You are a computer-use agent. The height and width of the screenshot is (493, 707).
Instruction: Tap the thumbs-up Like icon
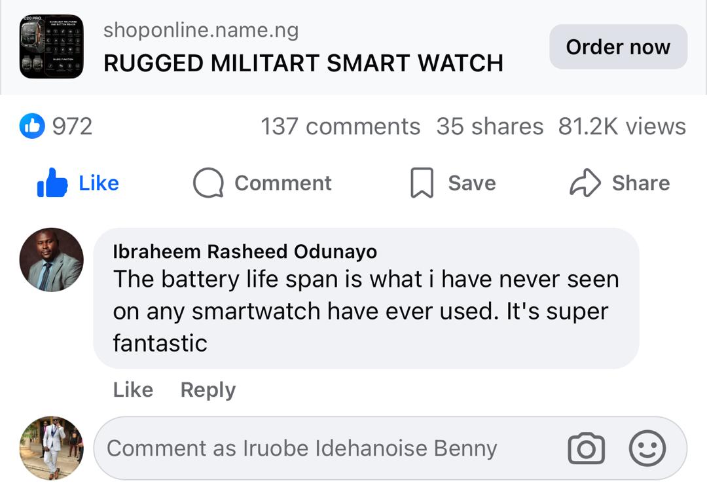click(53, 184)
